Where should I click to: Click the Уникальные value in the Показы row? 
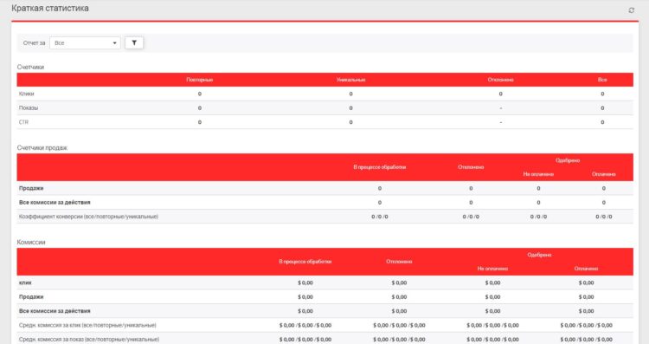coord(351,107)
